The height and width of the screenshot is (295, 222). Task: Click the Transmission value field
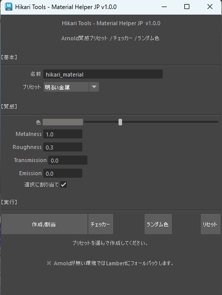(x=68, y=160)
